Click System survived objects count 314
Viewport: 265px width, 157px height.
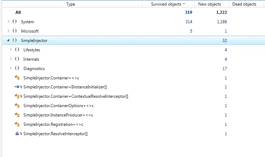189,22
